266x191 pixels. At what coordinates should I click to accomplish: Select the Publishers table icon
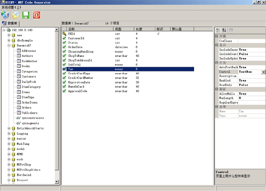pyautogui.click(x=19, y=112)
